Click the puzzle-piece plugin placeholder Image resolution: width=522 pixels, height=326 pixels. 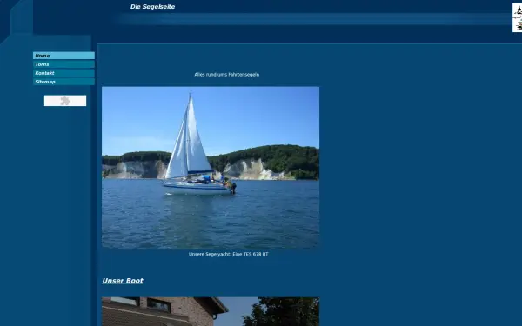[65, 101]
